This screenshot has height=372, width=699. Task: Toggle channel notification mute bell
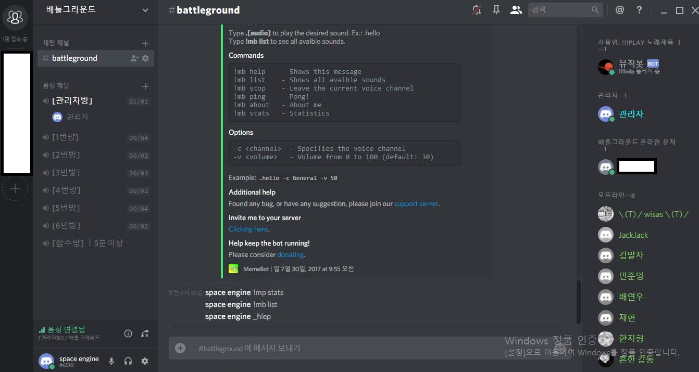476,10
